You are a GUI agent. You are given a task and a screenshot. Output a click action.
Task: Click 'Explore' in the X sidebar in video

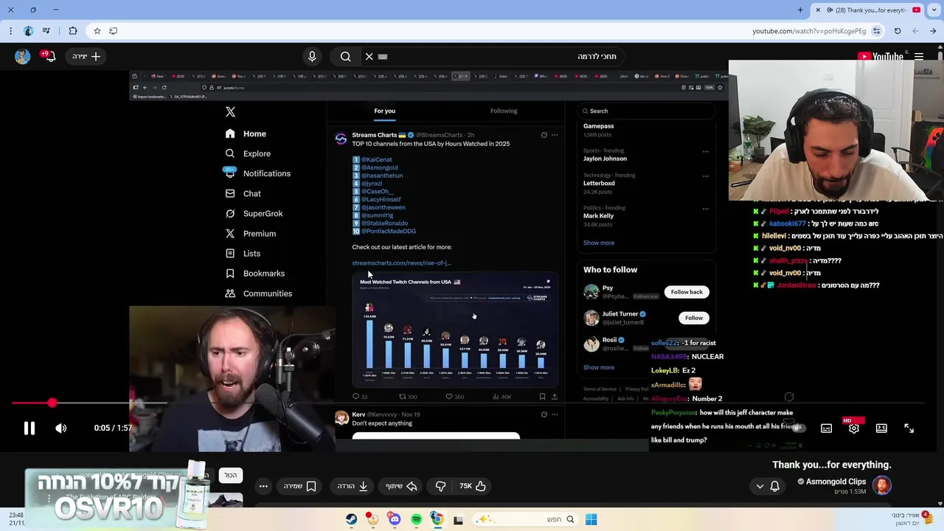[x=257, y=153]
